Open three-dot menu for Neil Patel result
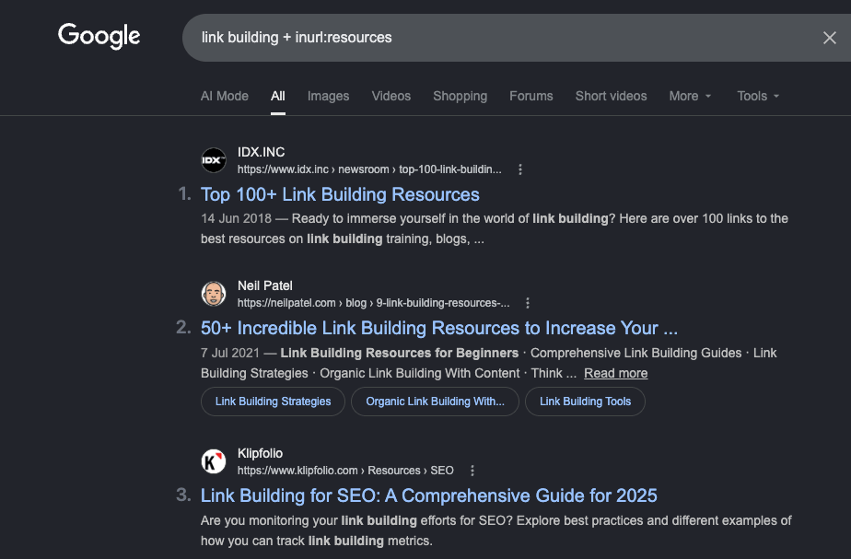851x559 pixels. point(528,303)
